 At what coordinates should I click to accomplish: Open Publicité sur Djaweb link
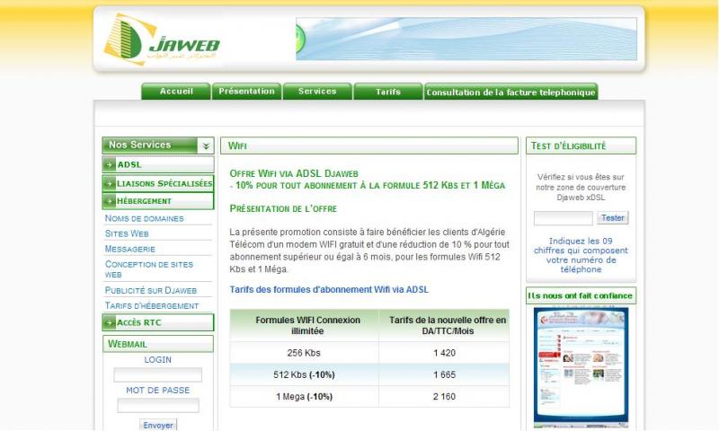point(151,290)
